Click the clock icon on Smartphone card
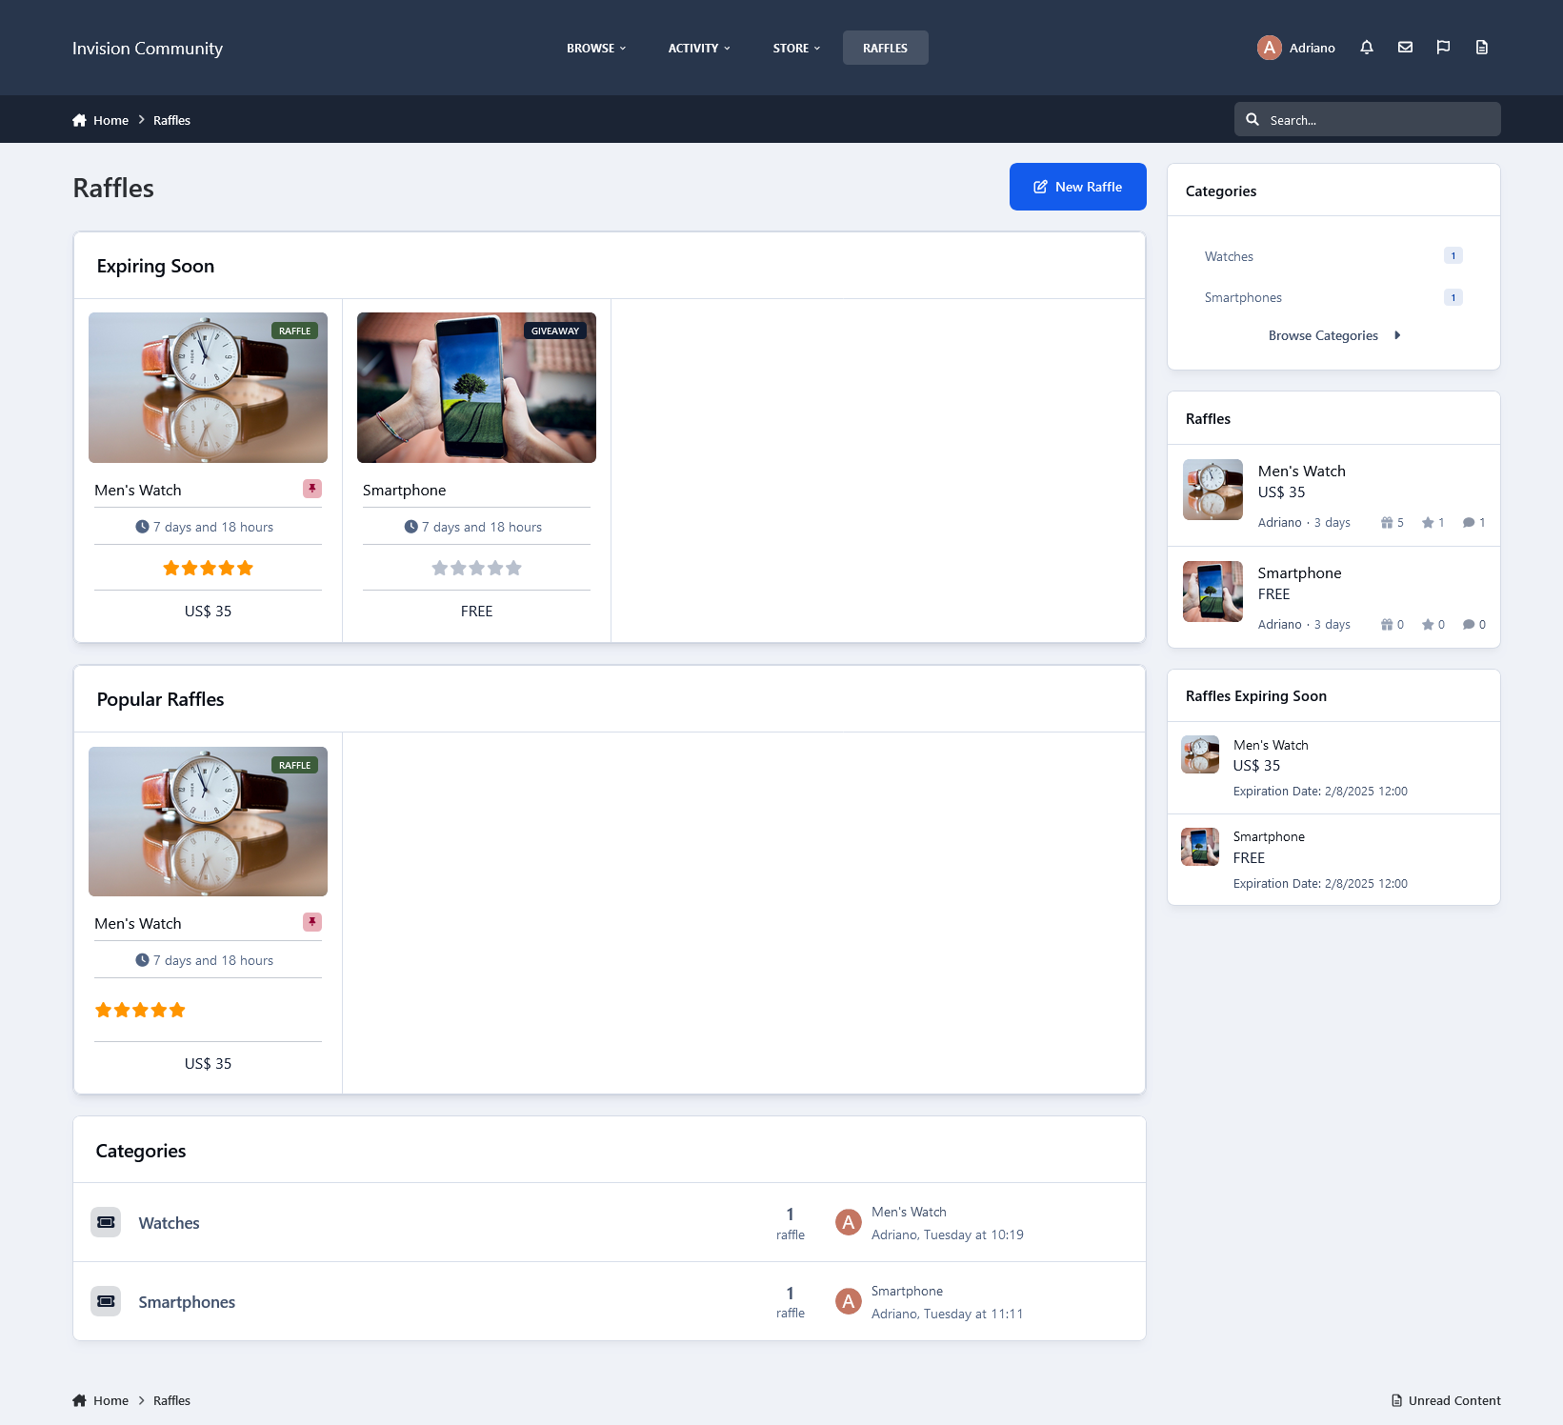1563x1425 pixels. pos(411,527)
